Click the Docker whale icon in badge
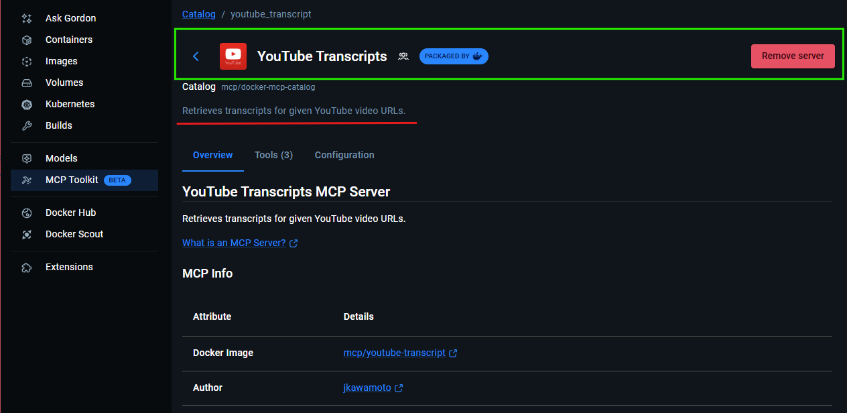The height and width of the screenshot is (413, 847). click(477, 56)
